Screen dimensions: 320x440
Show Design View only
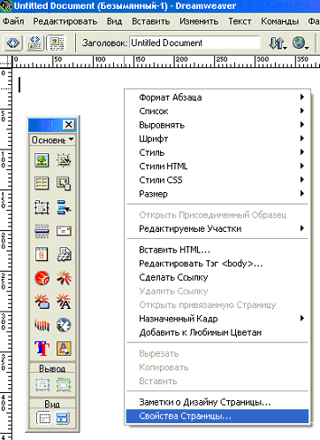pos(57,43)
